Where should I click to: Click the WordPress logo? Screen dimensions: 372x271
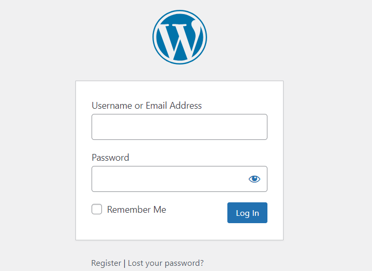pyautogui.click(x=179, y=37)
